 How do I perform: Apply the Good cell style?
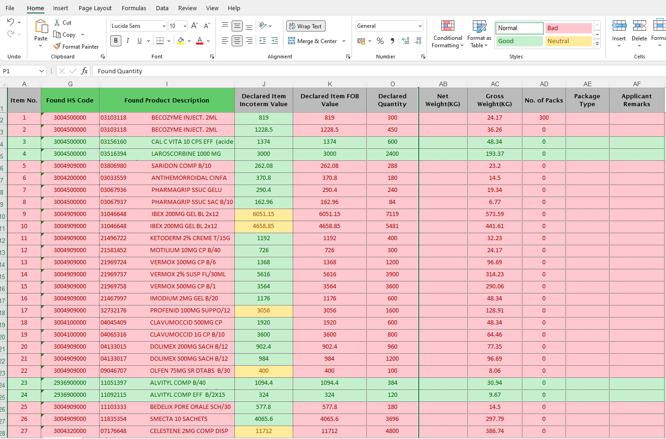tap(519, 41)
